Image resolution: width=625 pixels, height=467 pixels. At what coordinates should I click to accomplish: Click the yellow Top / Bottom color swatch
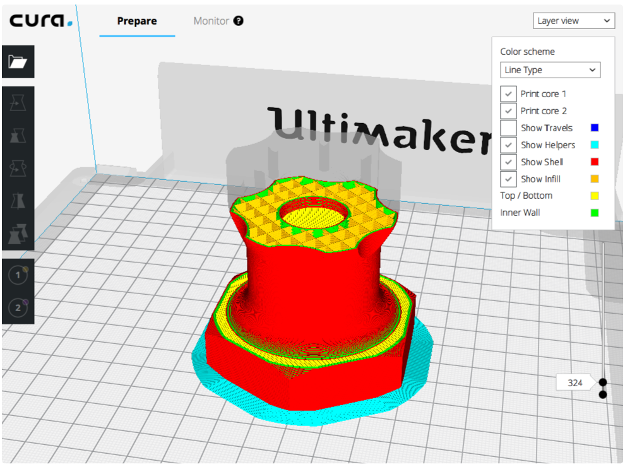pyautogui.click(x=595, y=196)
